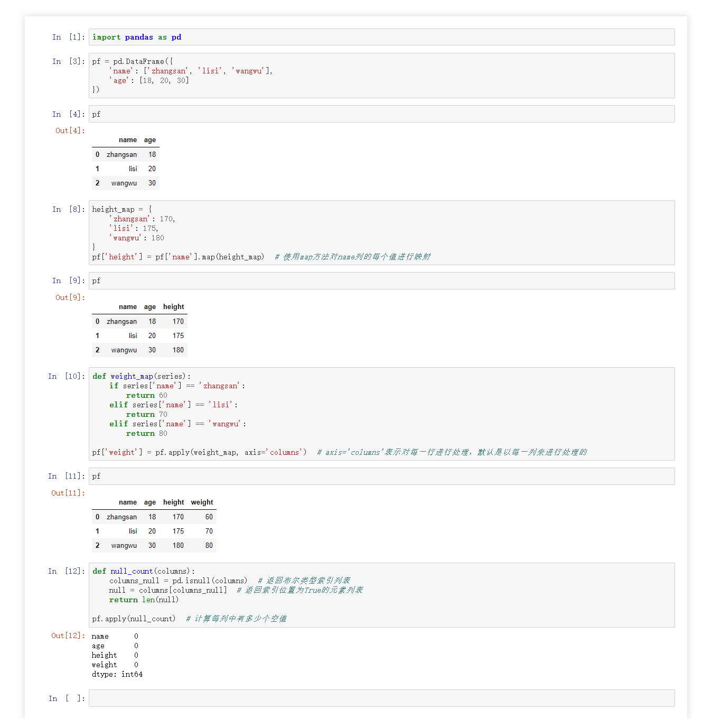Click the Out[4] output prompt
Image resolution: width=712 pixels, height=719 pixels.
click(70, 130)
